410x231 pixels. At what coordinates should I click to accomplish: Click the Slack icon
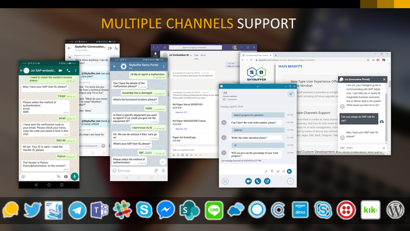(122, 210)
